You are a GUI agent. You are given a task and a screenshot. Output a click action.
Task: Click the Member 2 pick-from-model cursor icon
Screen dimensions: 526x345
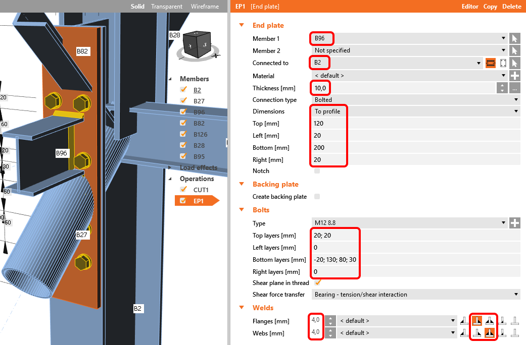coord(514,50)
